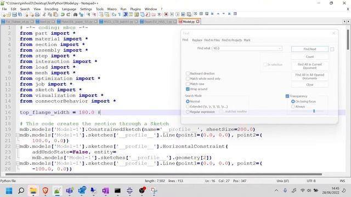
Task: Open the Language menu
Action: tap(69, 9)
